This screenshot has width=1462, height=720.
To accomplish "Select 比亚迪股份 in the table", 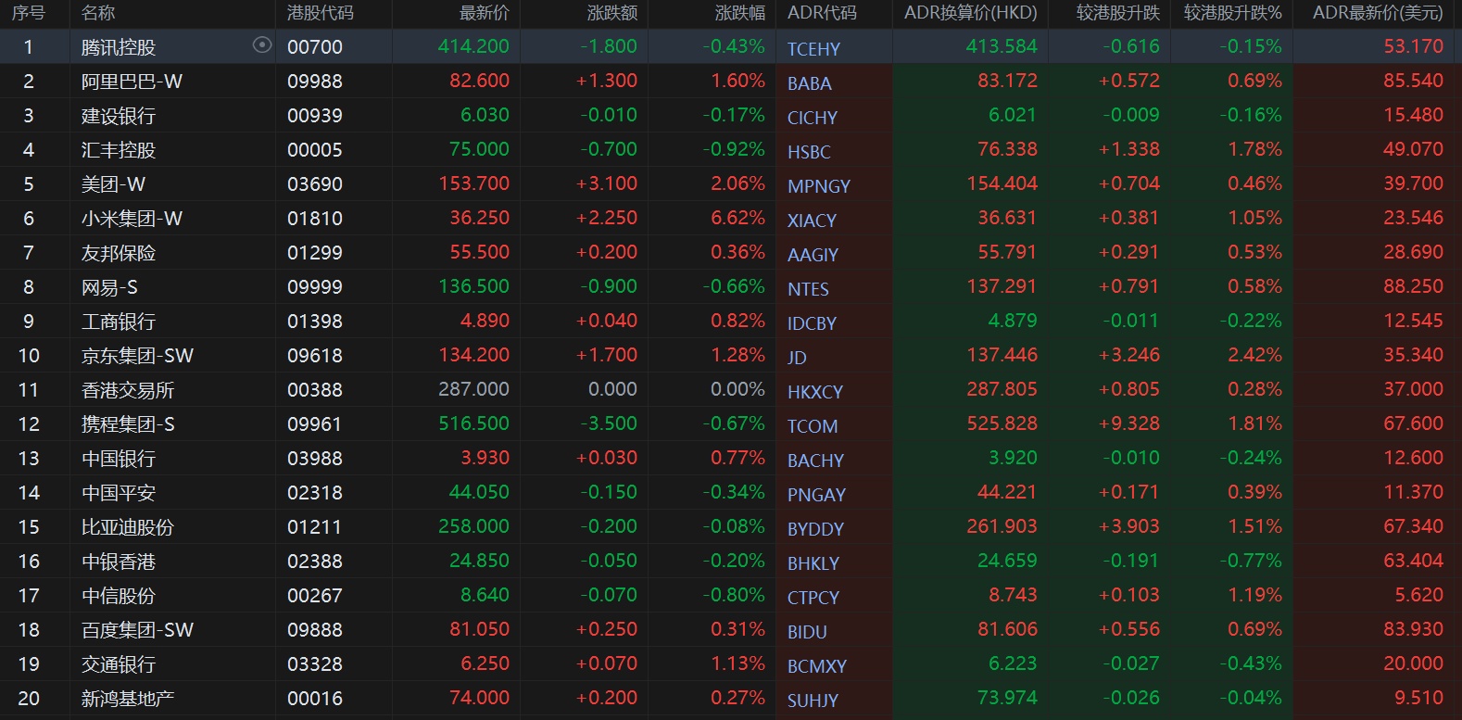I will click(x=128, y=527).
